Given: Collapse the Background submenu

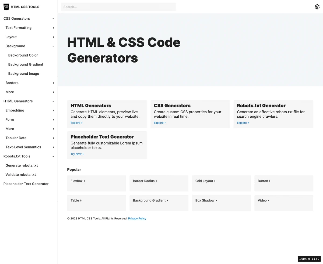Looking at the screenshot, I should (53, 46).
